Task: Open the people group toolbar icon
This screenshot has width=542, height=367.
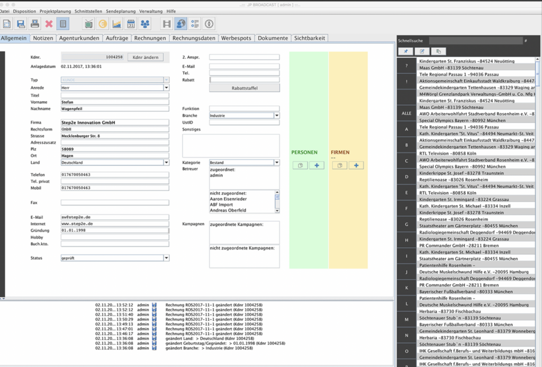Action: coord(145,24)
